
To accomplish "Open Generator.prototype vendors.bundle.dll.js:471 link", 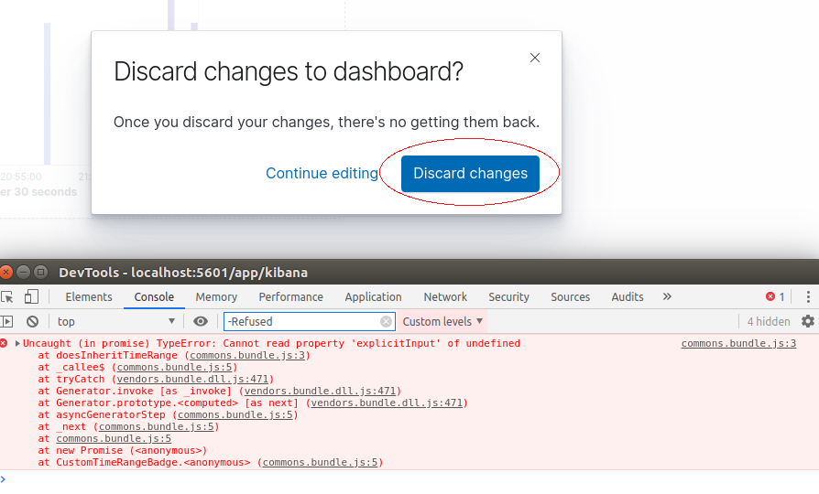I will click(387, 403).
